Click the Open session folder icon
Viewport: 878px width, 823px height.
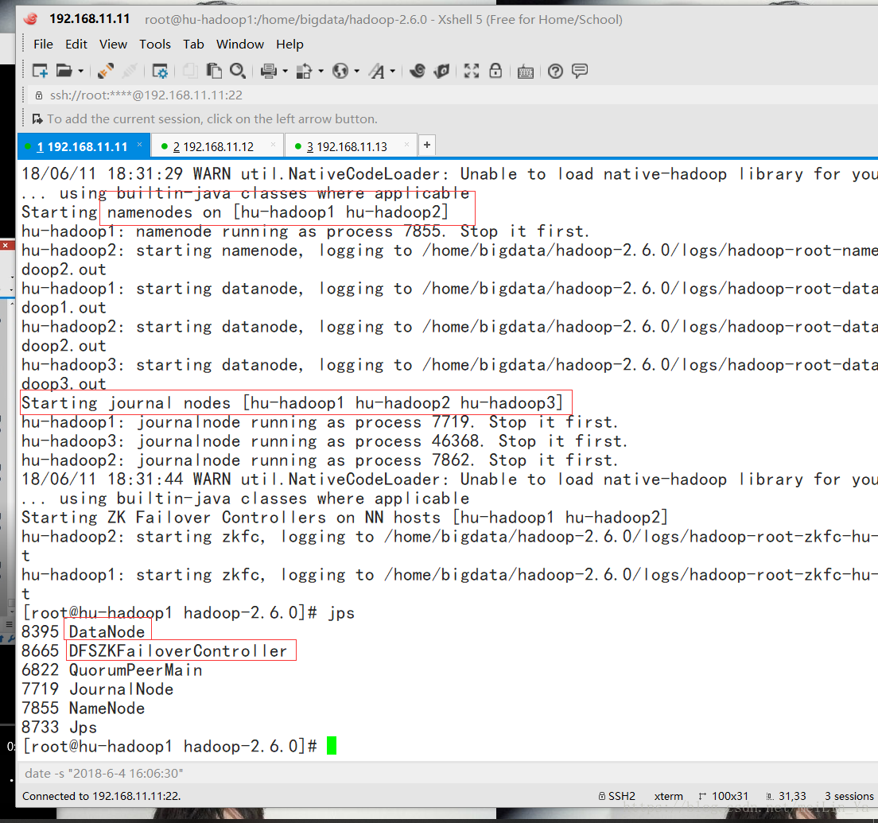coord(64,71)
